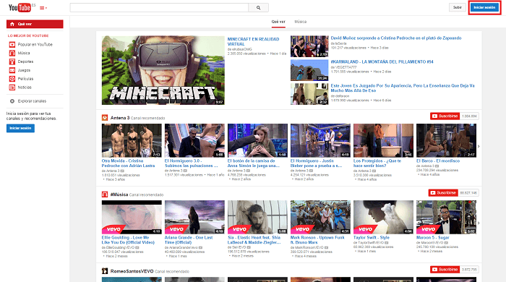The width and height of the screenshot is (506, 282).
Task: Click the #Música channel name link
Action: (119, 195)
